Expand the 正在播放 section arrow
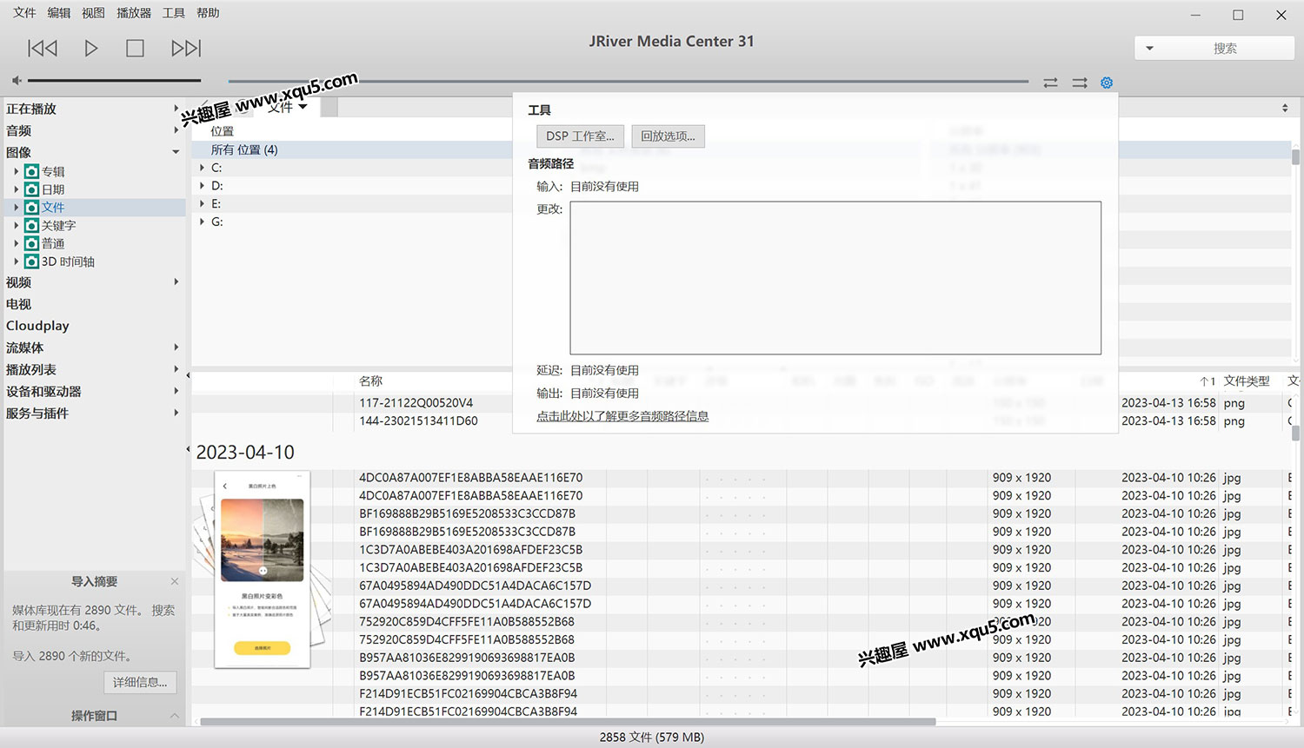The width and height of the screenshot is (1304, 748). point(176,109)
